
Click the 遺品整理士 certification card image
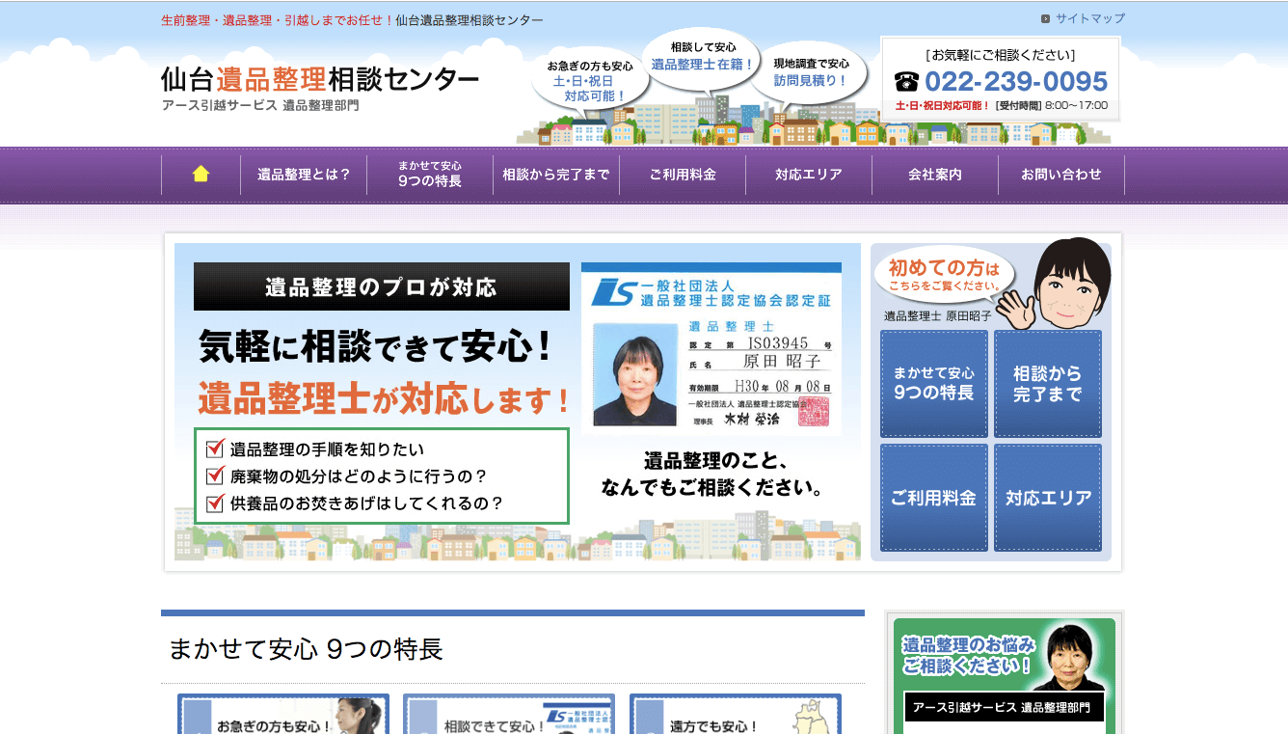(711, 348)
